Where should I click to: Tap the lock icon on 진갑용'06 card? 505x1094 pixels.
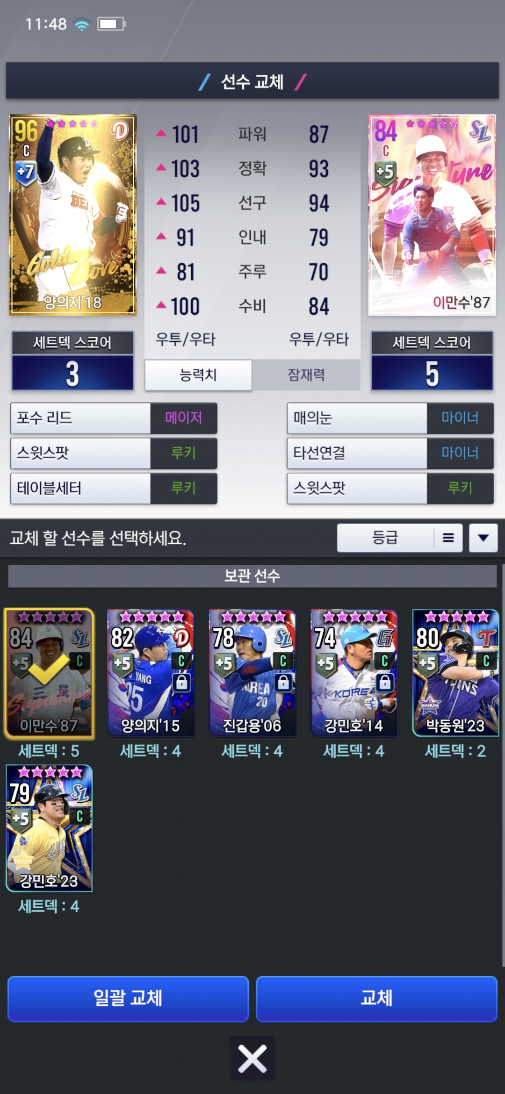[x=283, y=683]
